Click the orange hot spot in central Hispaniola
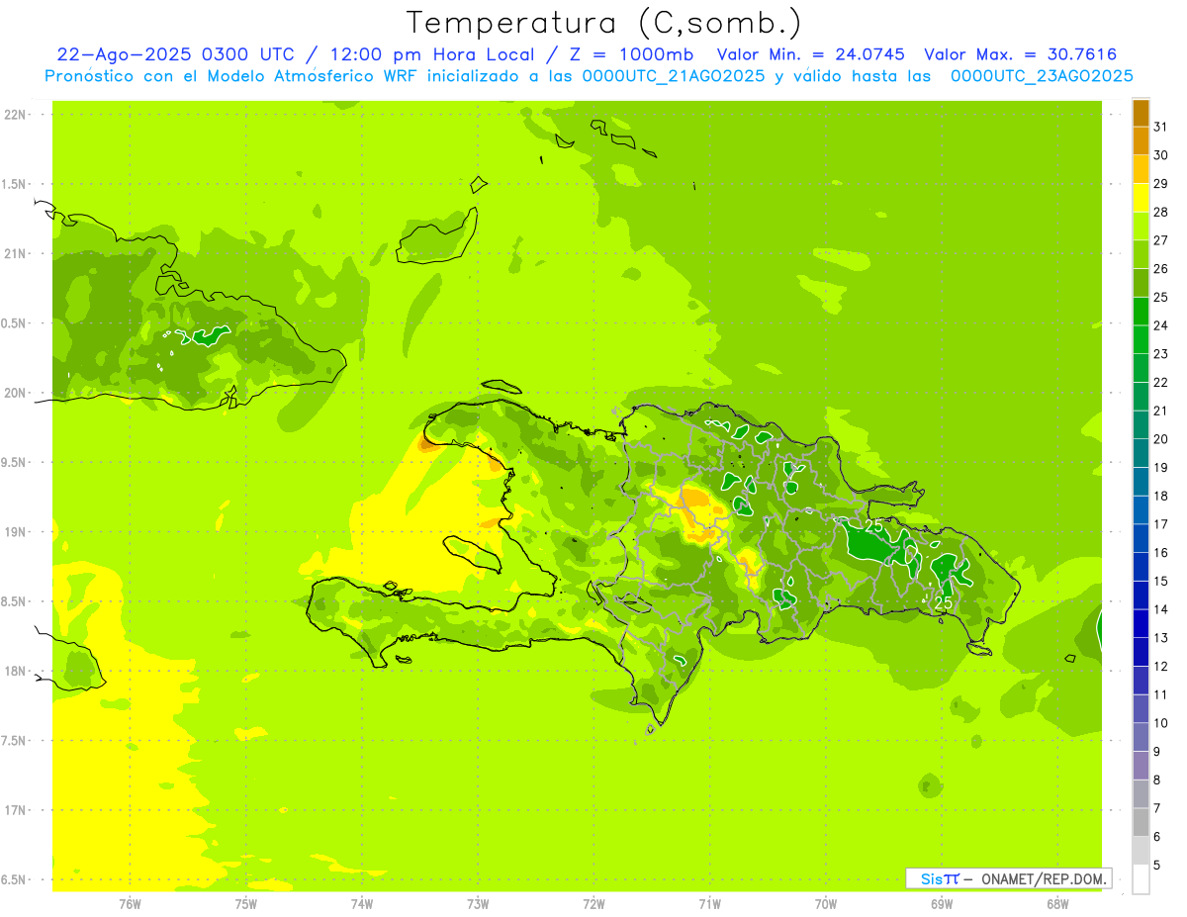The image size is (1187, 917). 697,512
